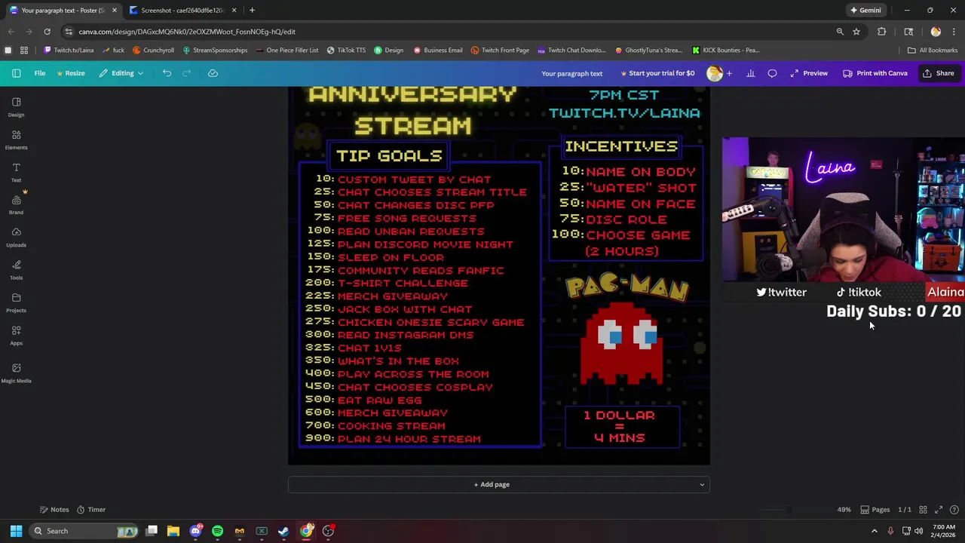Open the Chrome extensions puzzle icon
Screen dimensions: 965x543
point(882,32)
